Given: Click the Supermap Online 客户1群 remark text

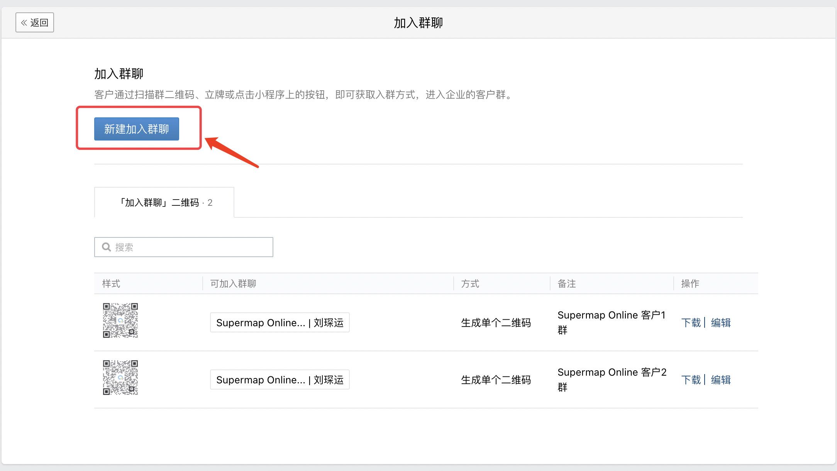Looking at the screenshot, I should pos(611,322).
